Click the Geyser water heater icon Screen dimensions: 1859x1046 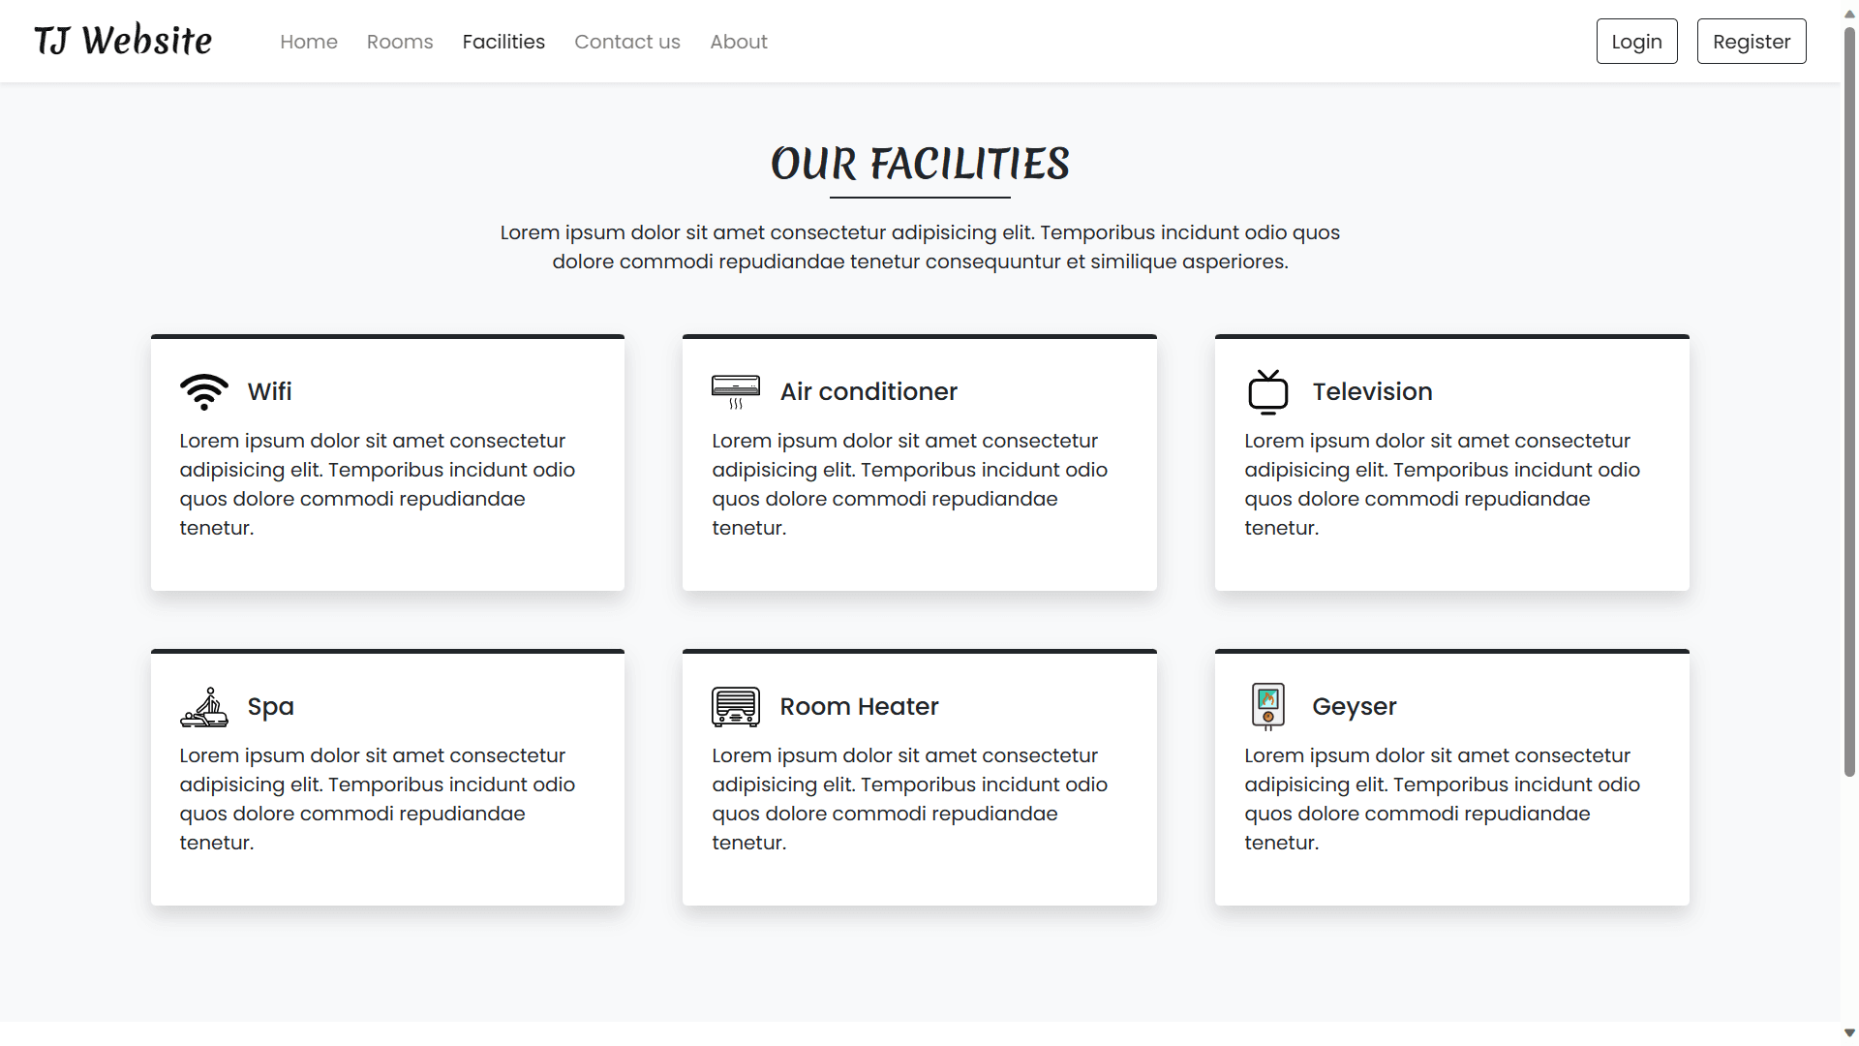pyautogui.click(x=1267, y=707)
